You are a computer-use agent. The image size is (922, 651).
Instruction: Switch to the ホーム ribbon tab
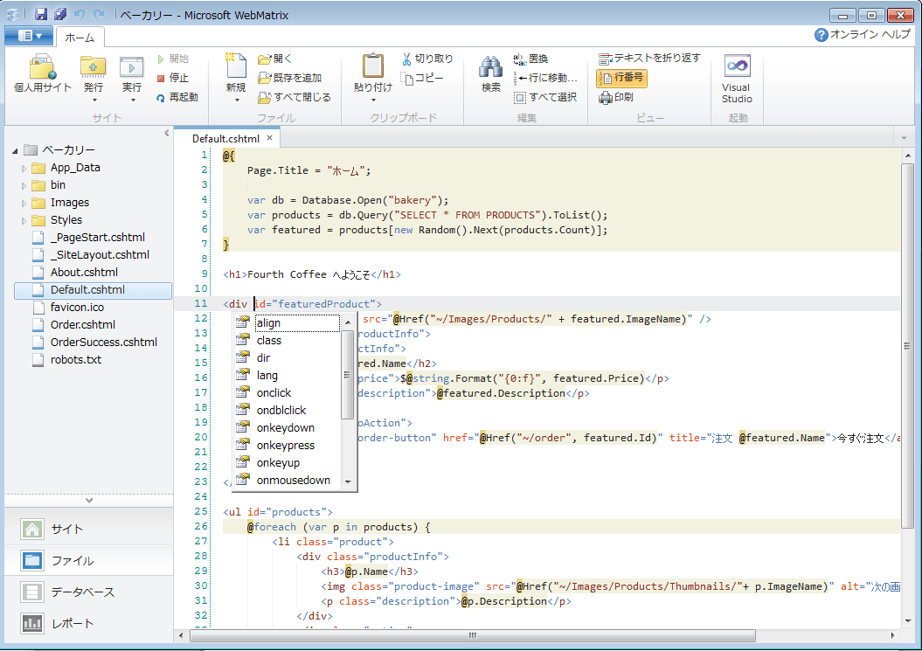80,38
